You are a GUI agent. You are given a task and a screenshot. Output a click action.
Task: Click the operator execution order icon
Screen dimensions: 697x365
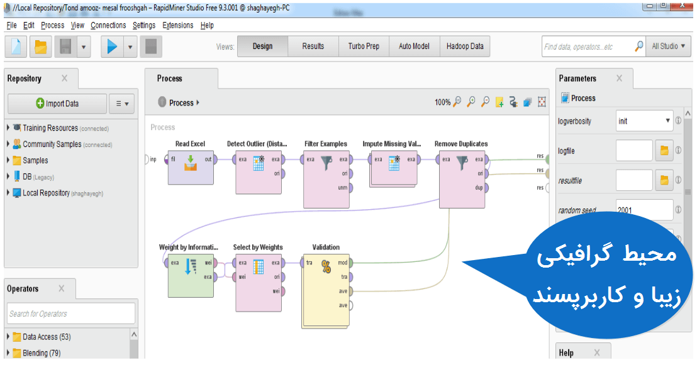528,102
